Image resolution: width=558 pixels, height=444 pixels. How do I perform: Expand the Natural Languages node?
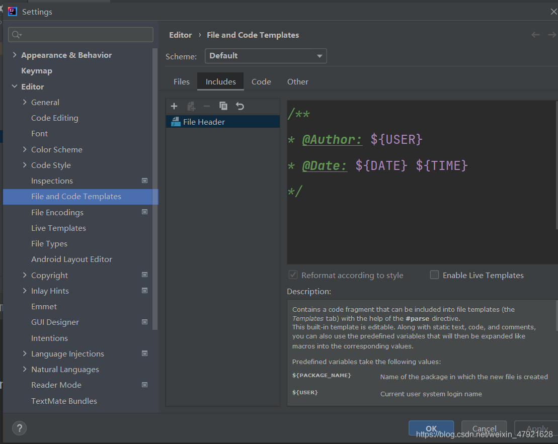point(25,369)
